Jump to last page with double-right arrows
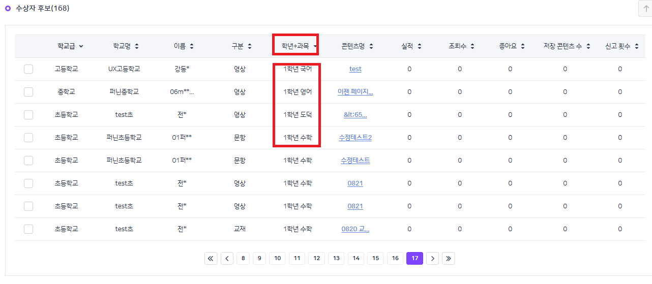 [x=448, y=259]
